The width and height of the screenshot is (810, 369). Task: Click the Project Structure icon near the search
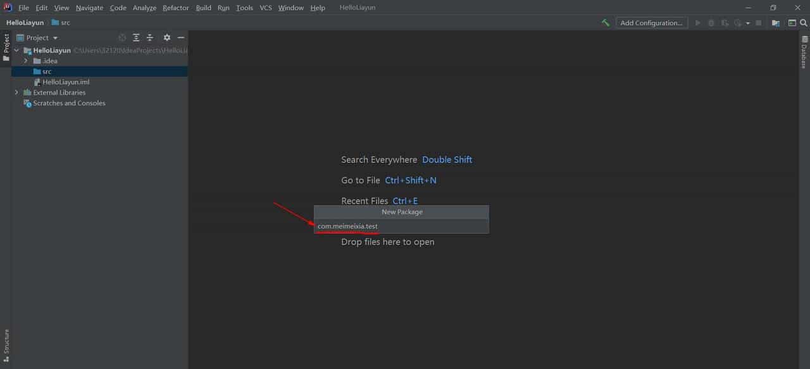tap(775, 22)
